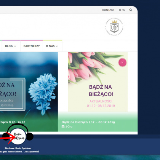160x160 pixels.
Task: Click the UP university crest logo
Action: [x=114, y=27]
